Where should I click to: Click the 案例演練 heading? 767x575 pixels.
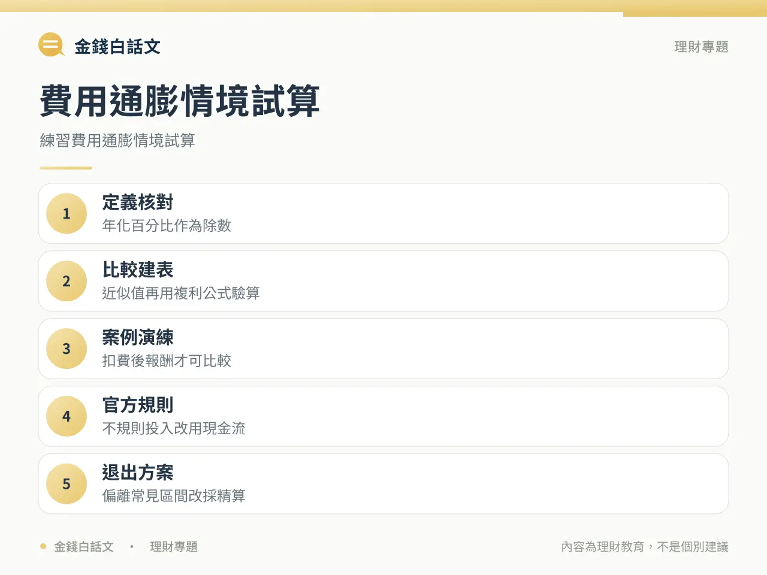(x=138, y=337)
